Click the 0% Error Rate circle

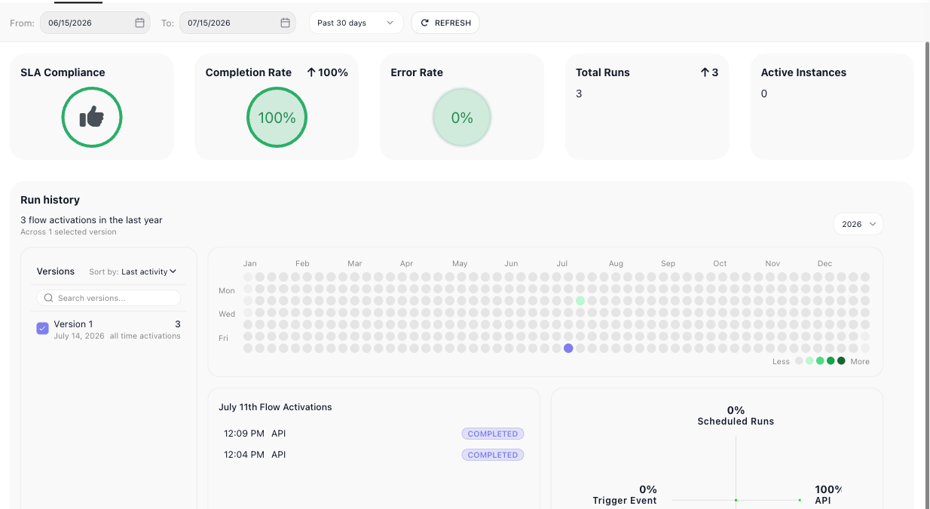coord(462,118)
